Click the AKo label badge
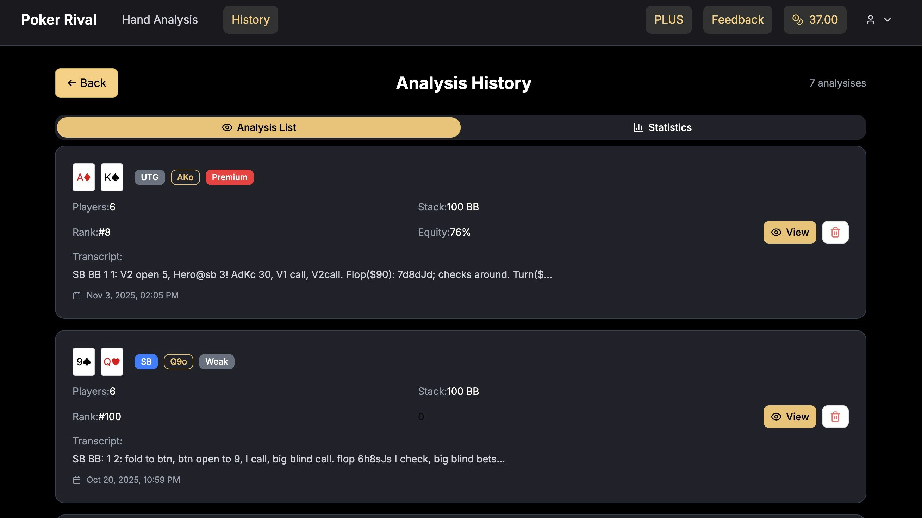922x518 pixels. pyautogui.click(x=185, y=177)
